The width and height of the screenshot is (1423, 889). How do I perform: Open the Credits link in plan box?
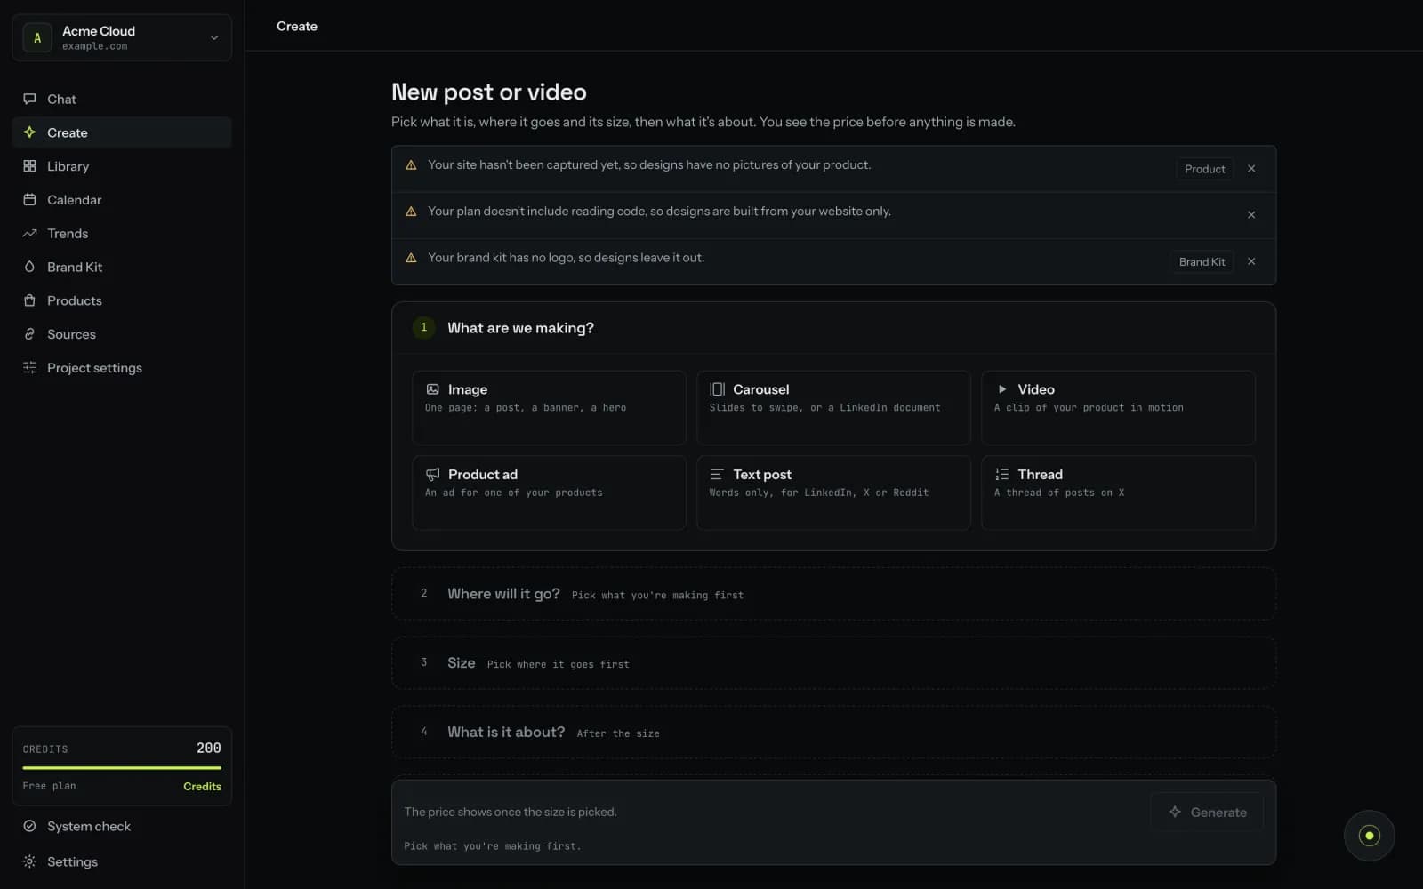tap(202, 787)
